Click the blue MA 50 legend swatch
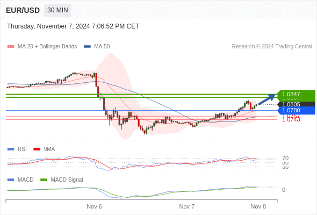Screen dimensions: 317x215 pyautogui.click(x=87, y=47)
